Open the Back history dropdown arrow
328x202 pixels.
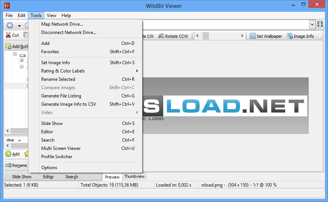click(19, 26)
